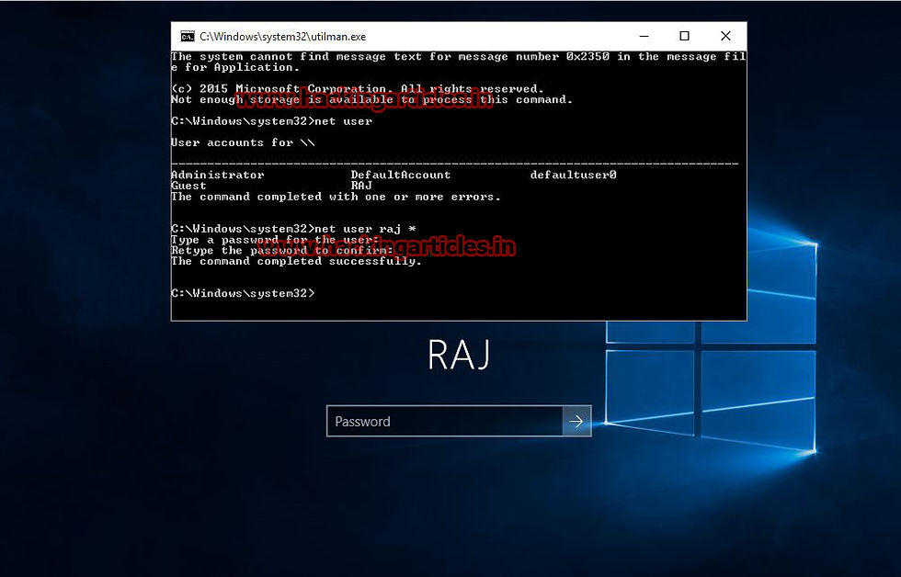
Task: Click the defaultuser0 entry in console output
Action: [x=573, y=175]
